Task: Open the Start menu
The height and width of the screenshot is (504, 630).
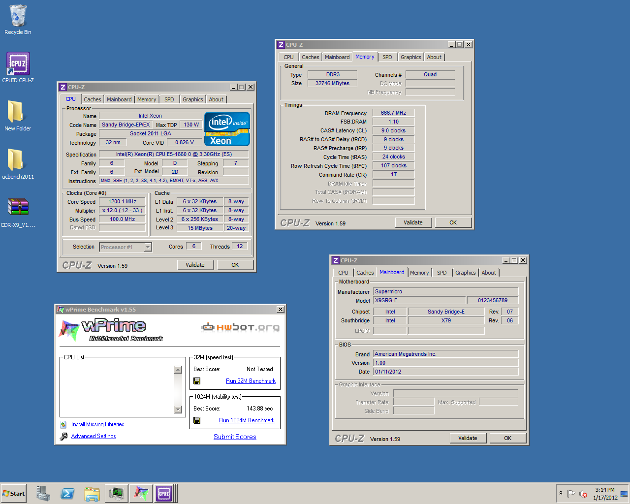Action: (x=14, y=493)
